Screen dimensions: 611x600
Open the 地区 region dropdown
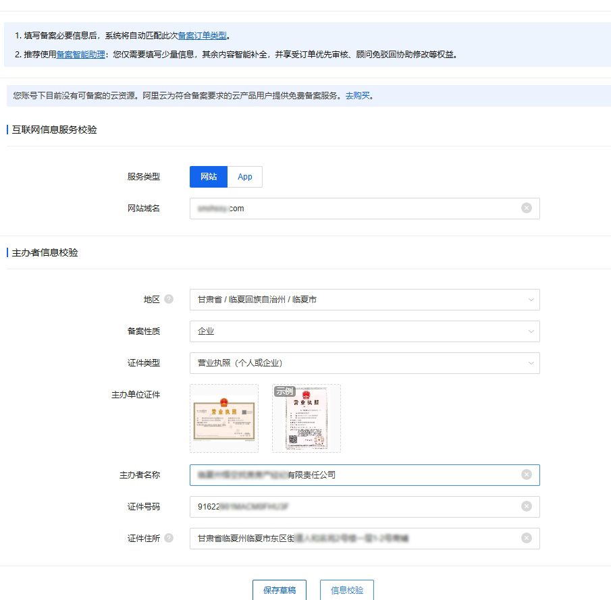click(365, 299)
